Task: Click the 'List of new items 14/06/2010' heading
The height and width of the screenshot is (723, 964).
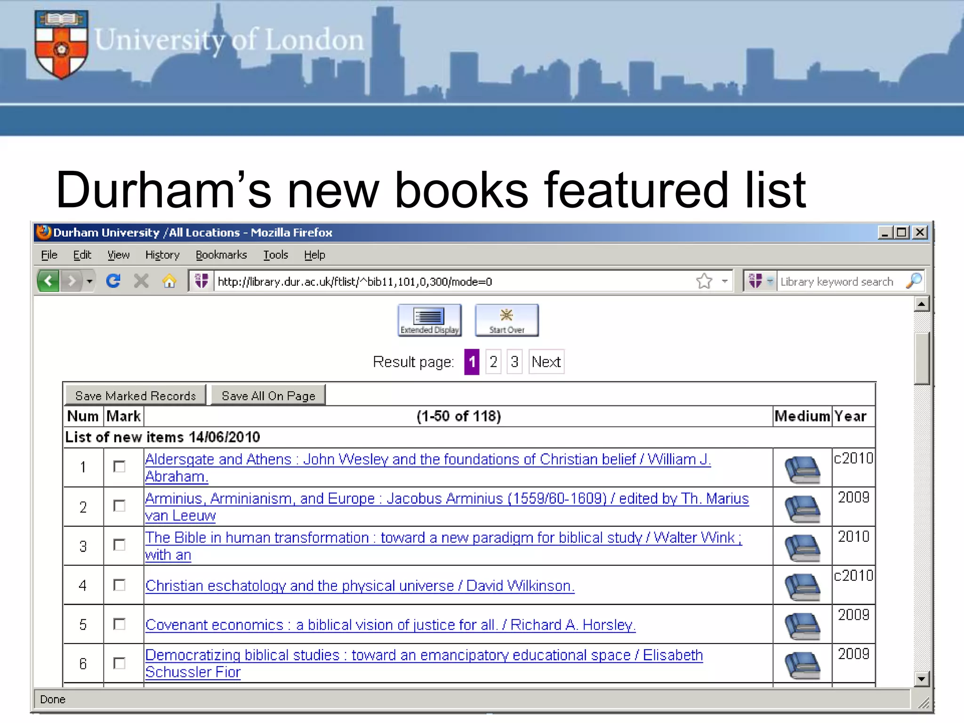Action: (162, 437)
